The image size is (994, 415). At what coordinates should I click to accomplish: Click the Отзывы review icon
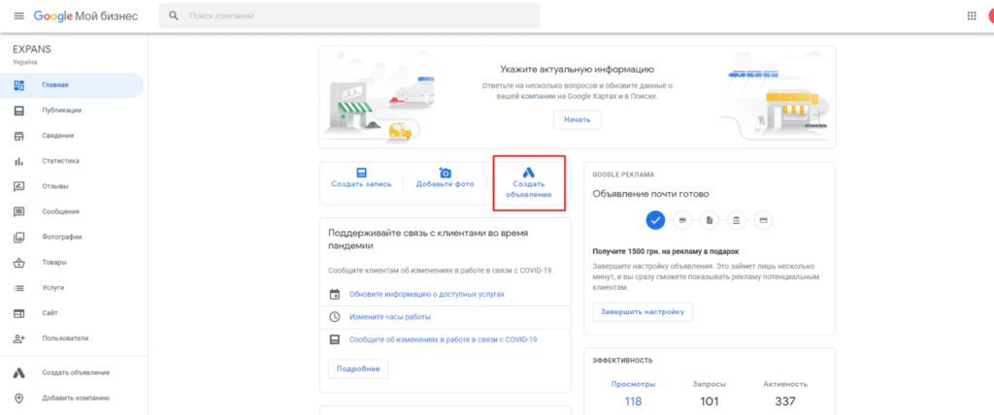point(19,186)
